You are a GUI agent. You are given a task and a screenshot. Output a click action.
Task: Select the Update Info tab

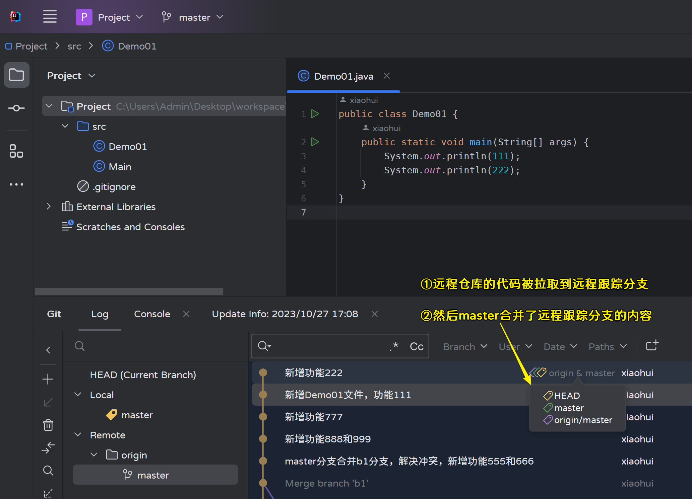[285, 314]
